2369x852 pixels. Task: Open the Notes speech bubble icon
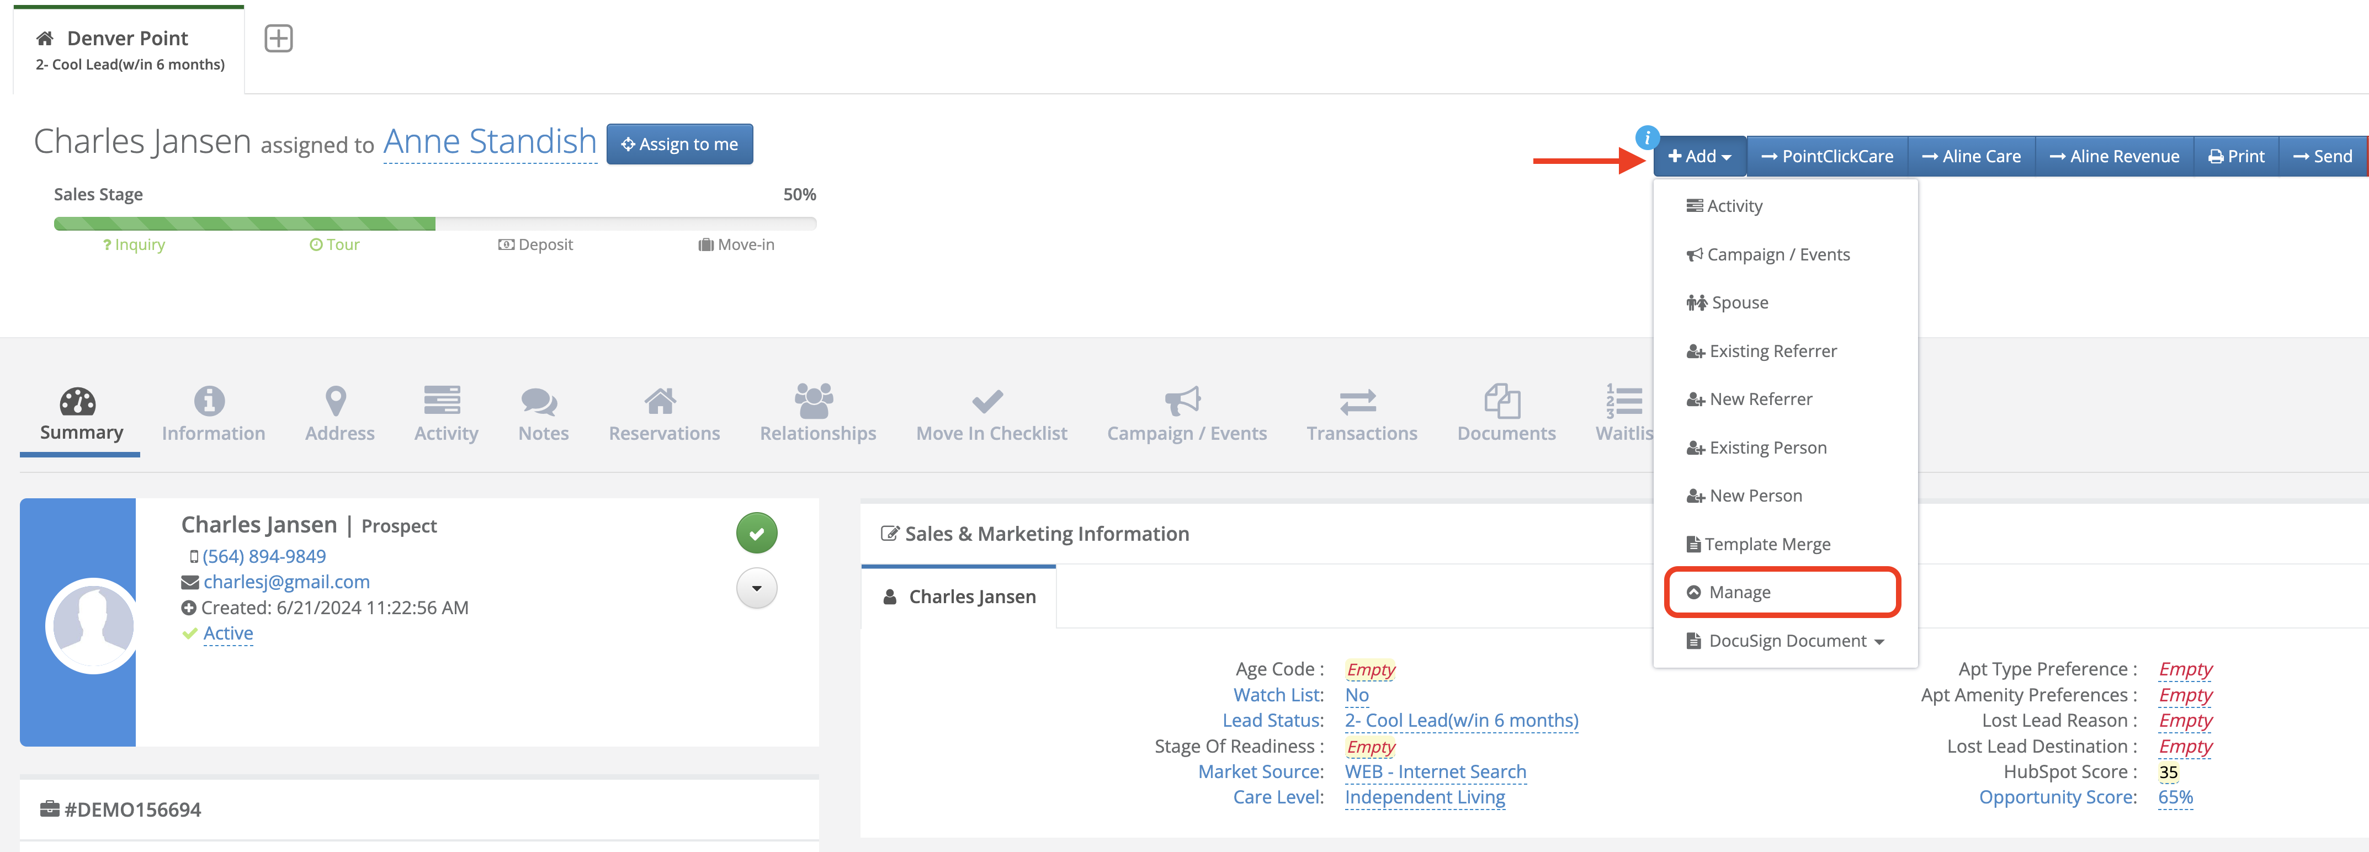[539, 401]
